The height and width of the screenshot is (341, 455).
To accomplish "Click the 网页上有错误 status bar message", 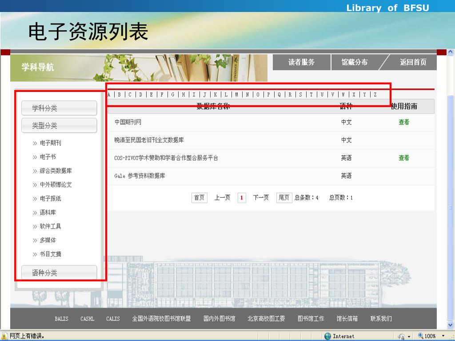I will point(27,336).
